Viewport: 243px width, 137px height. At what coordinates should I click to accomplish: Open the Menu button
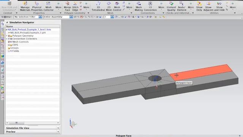coord(6,17)
